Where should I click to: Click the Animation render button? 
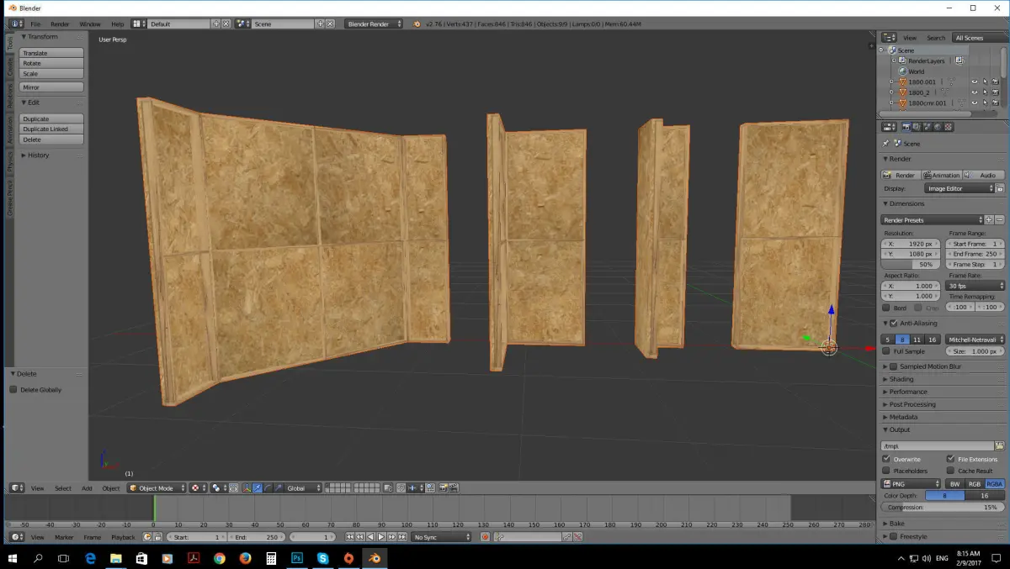pos(942,175)
